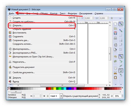Click the broom icon beside Подчистить документ
Viewport: 131px width, 106px height.
click(10, 67)
